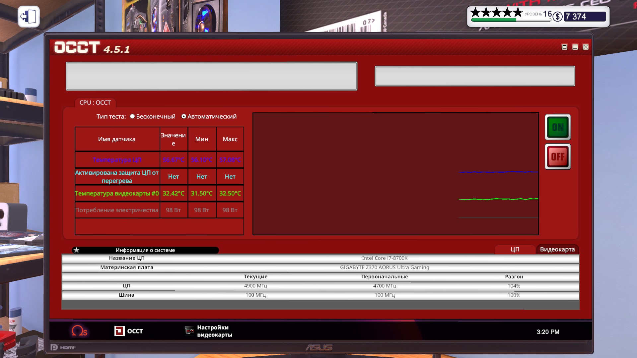Select the CPU : OCCT tab
Viewport: 637px width, 358px height.
pyautogui.click(x=95, y=103)
